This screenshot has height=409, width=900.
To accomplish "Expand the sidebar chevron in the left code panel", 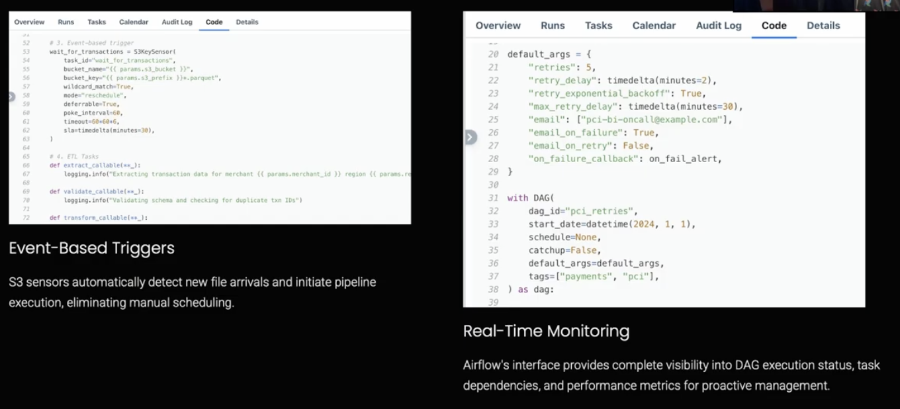I will pos(11,97).
